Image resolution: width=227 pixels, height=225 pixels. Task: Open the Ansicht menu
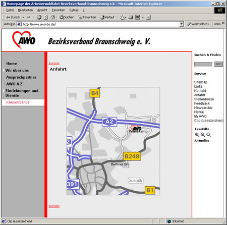click(x=42, y=10)
